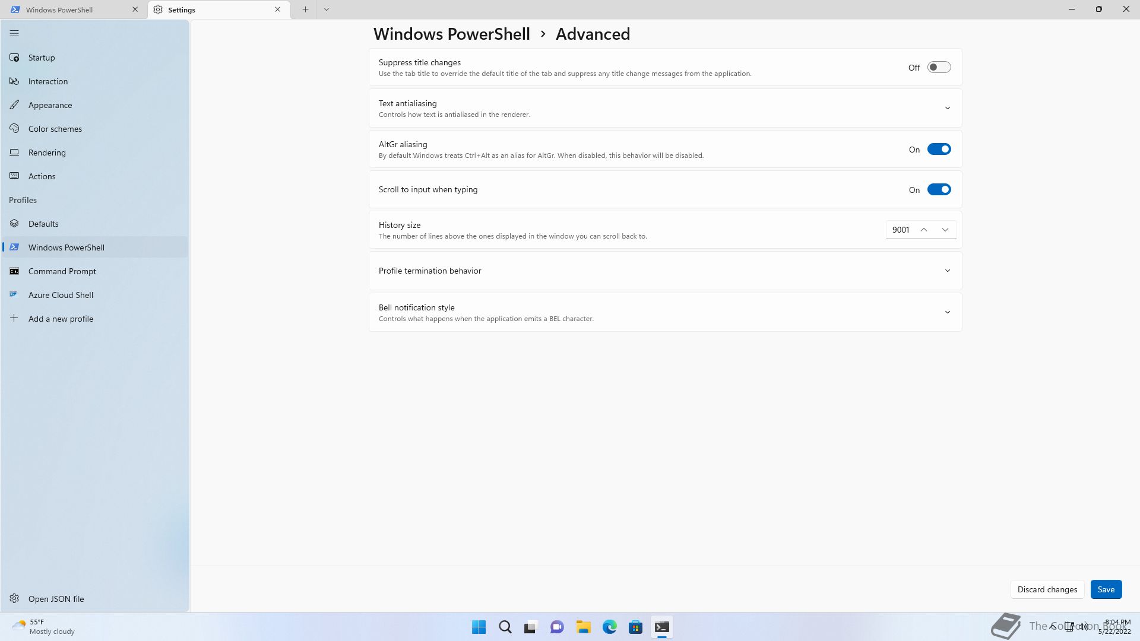1140x641 pixels.
Task: Open Startup settings via its icon
Action: [14, 58]
